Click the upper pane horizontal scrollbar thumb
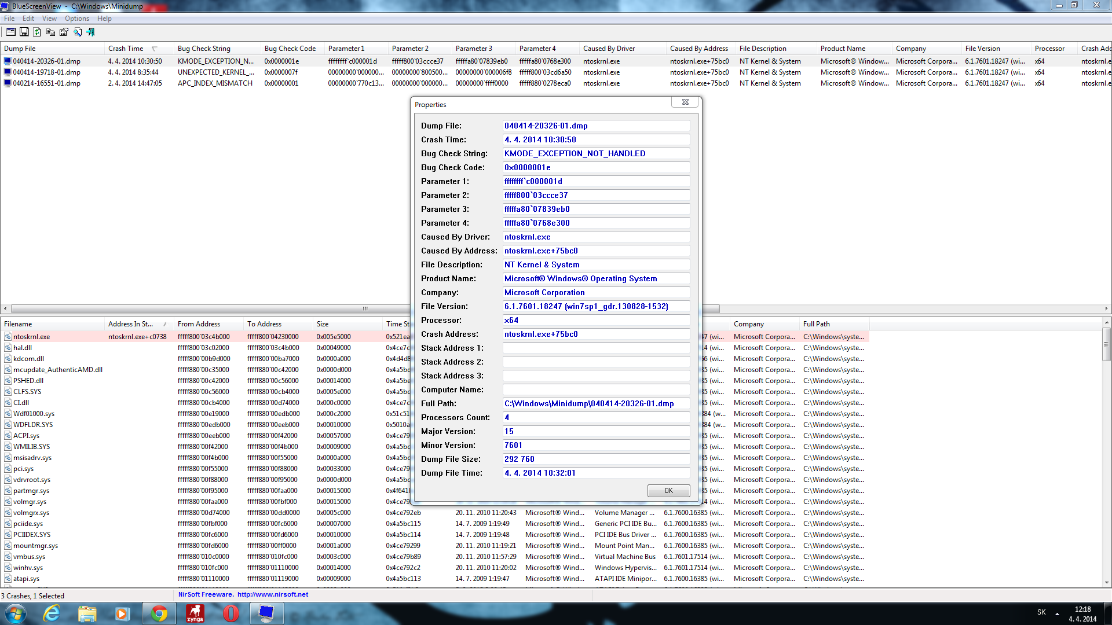 (365, 308)
